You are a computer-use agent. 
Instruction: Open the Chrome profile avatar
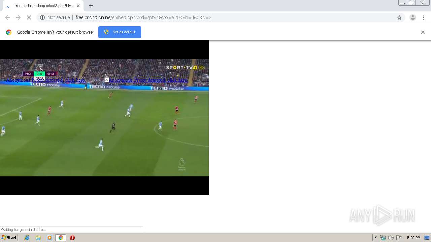[412, 17]
